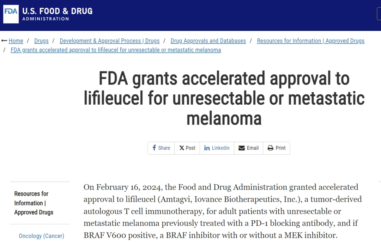The width and height of the screenshot is (381, 242).
Task: Click the X icon to post
Action: 182,148
